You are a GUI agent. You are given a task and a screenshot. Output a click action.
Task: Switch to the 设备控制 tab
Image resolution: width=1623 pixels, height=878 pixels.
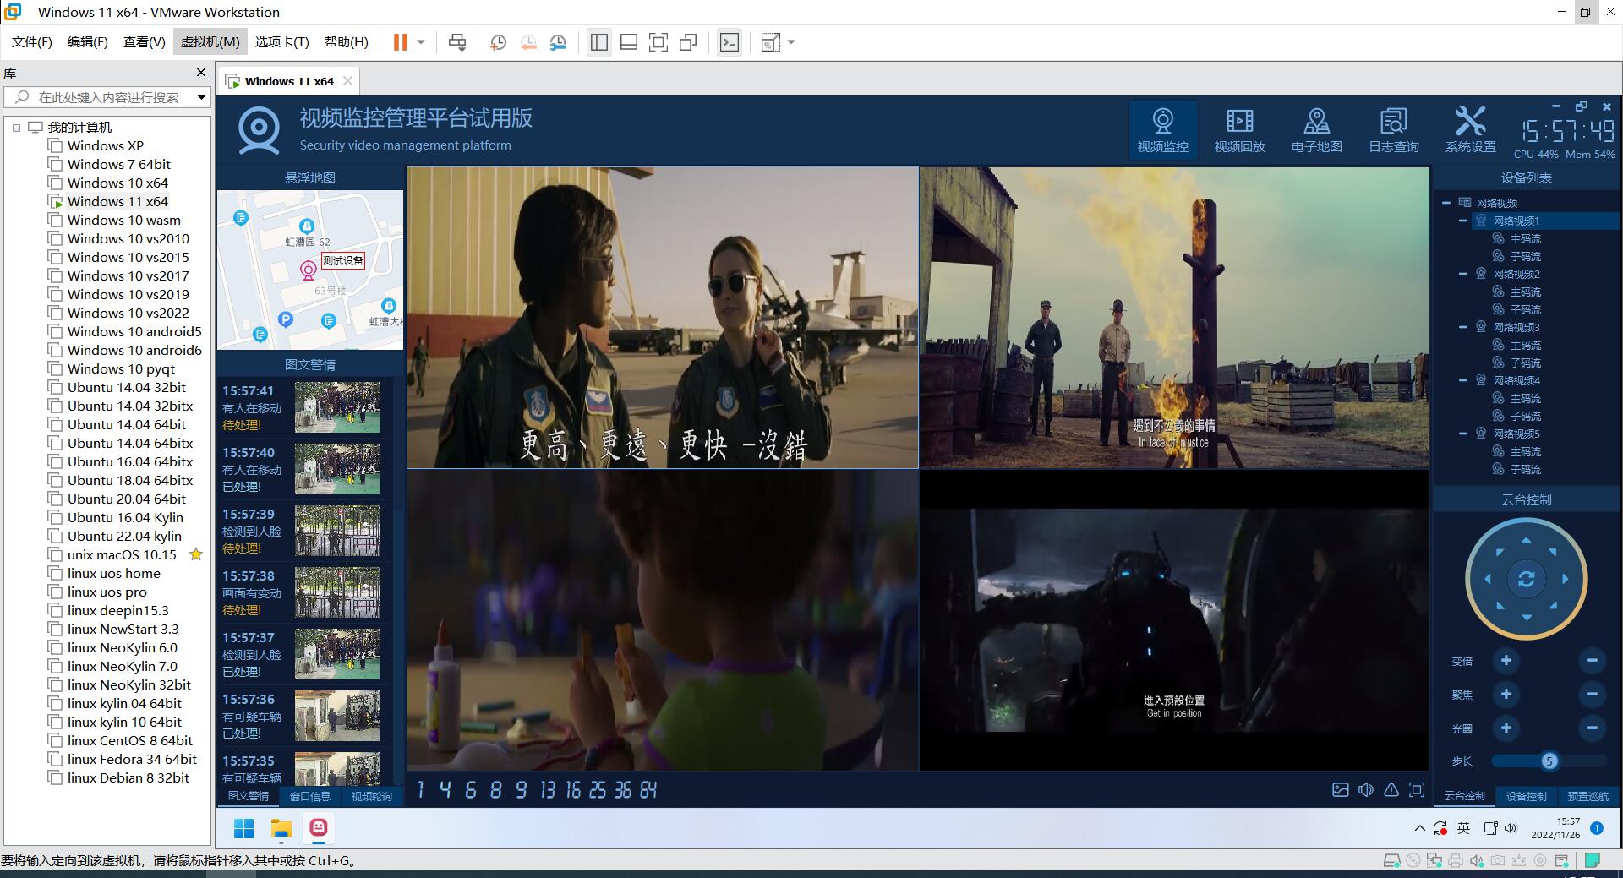click(x=1526, y=796)
